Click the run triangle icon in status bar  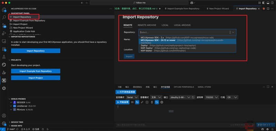(48, 129)
